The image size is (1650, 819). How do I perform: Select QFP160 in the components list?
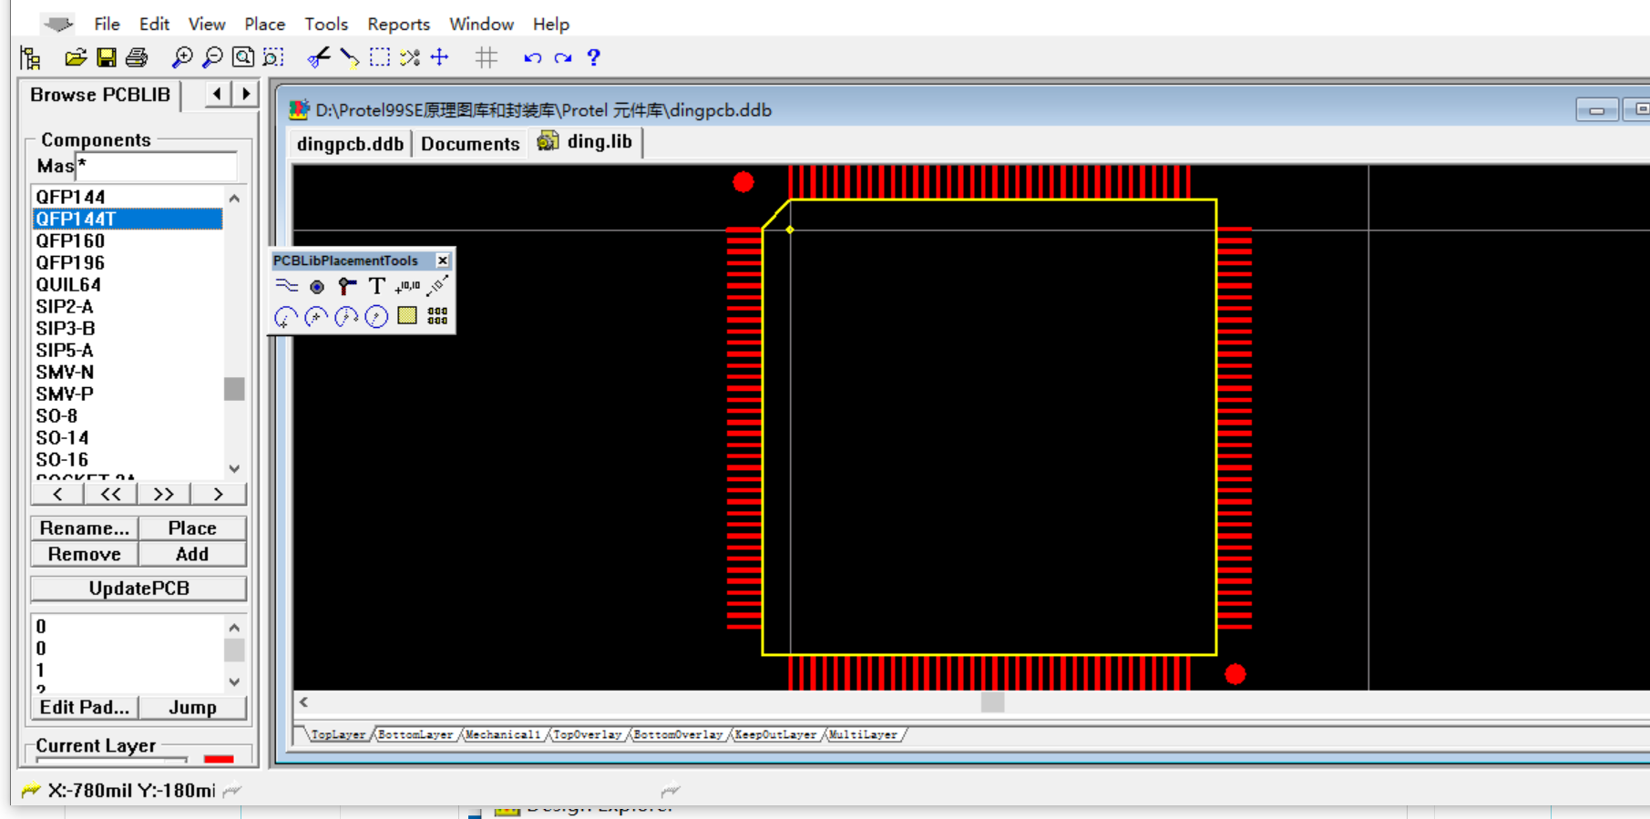128,241
